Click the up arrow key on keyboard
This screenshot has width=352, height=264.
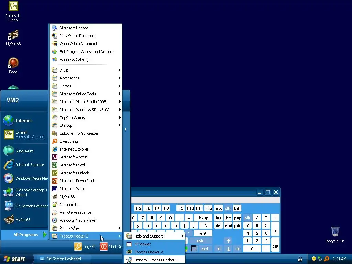coord(229,241)
